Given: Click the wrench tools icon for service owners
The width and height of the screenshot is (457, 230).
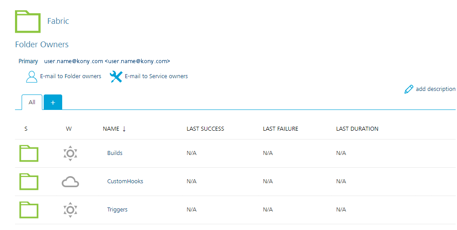Looking at the screenshot, I should point(116,76).
